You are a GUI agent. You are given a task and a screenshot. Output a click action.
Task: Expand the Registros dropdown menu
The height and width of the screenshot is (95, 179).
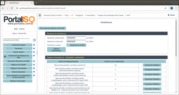pos(79,15)
